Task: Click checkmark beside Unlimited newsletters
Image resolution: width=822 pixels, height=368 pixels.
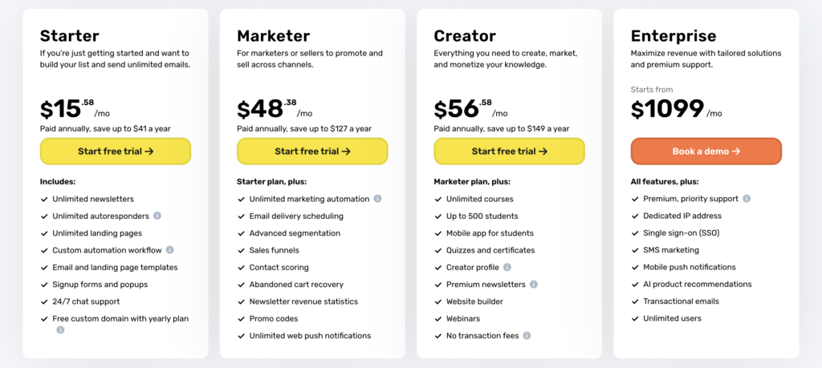Action: pyautogui.click(x=44, y=199)
